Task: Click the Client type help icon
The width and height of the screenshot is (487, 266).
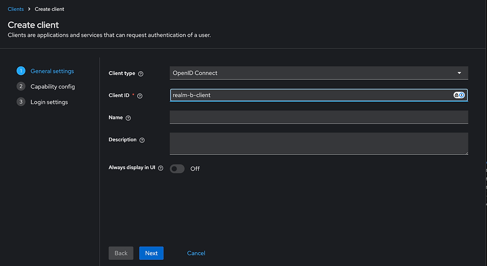Action: pos(141,74)
